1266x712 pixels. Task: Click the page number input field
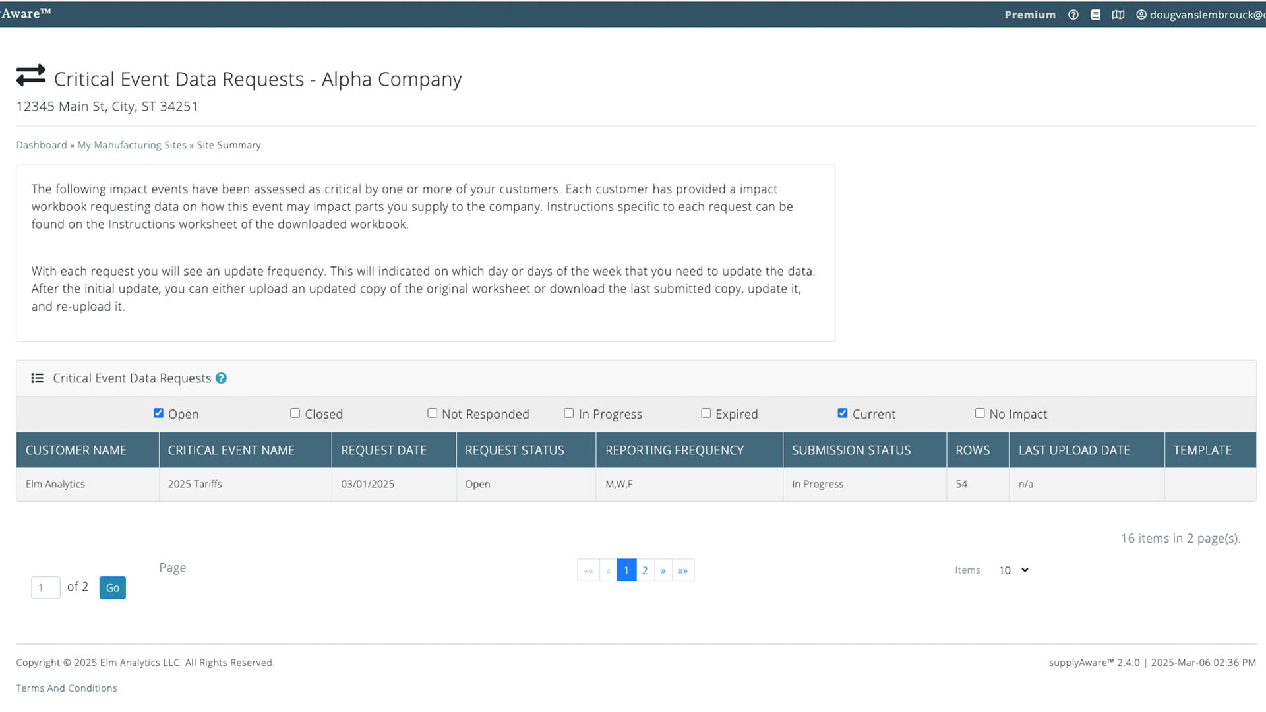click(x=45, y=587)
